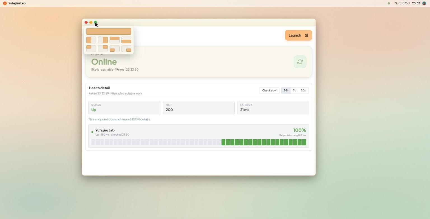Open the Yufajjiru Lab menu bar title
The width and height of the screenshot is (430, 219).
17,3
